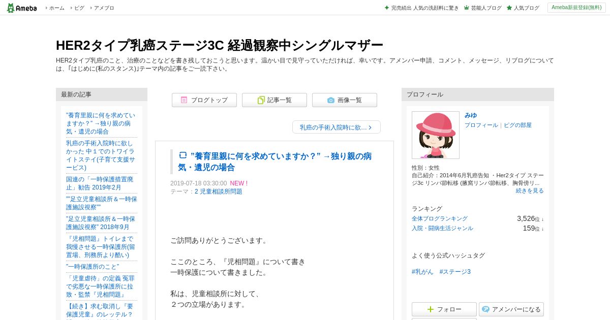
Task: Open 芸能人ブログ with crown icon
Action: point(482,8)
